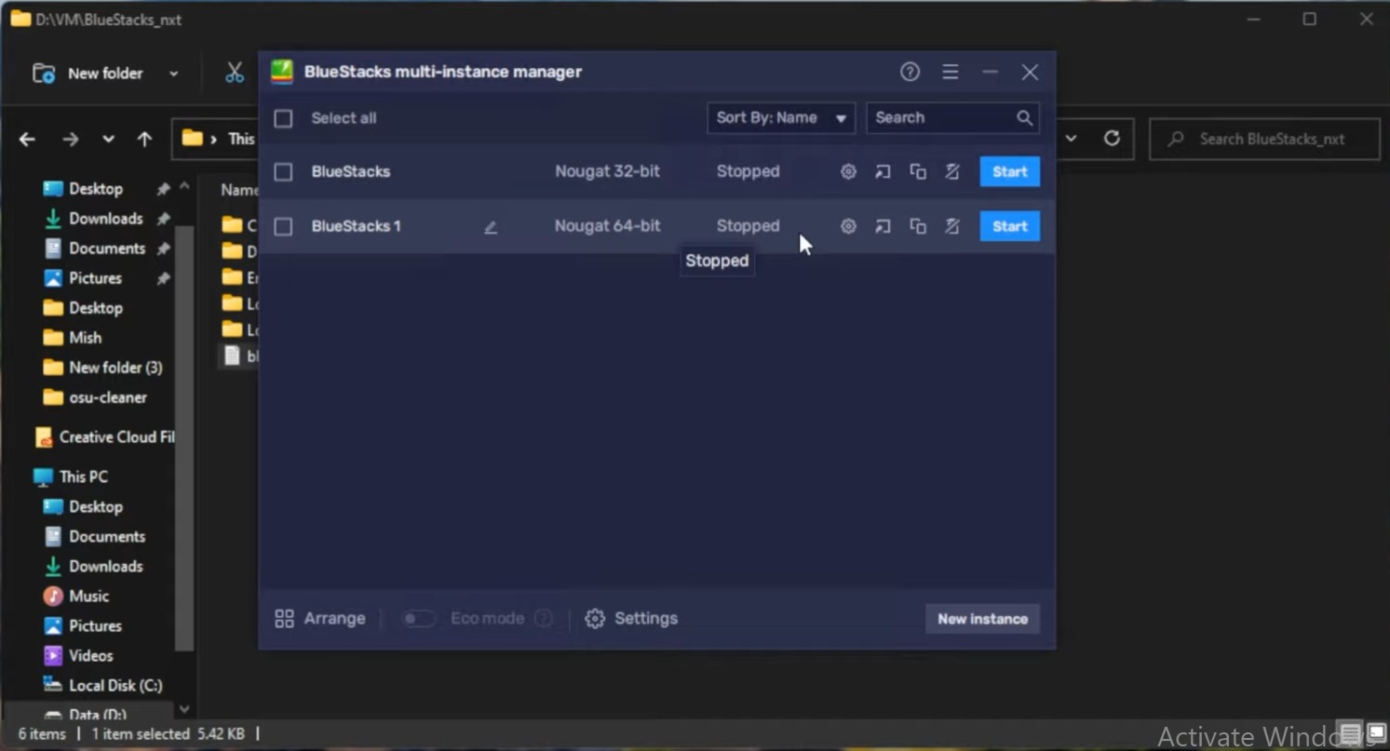Create desktop shortcut for BlueStacks instance
This screenshot has width=1390, height=751.
(x=883, y=172)
